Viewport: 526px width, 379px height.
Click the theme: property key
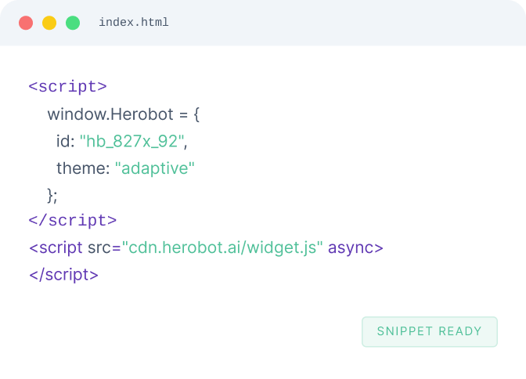(83, 168)
